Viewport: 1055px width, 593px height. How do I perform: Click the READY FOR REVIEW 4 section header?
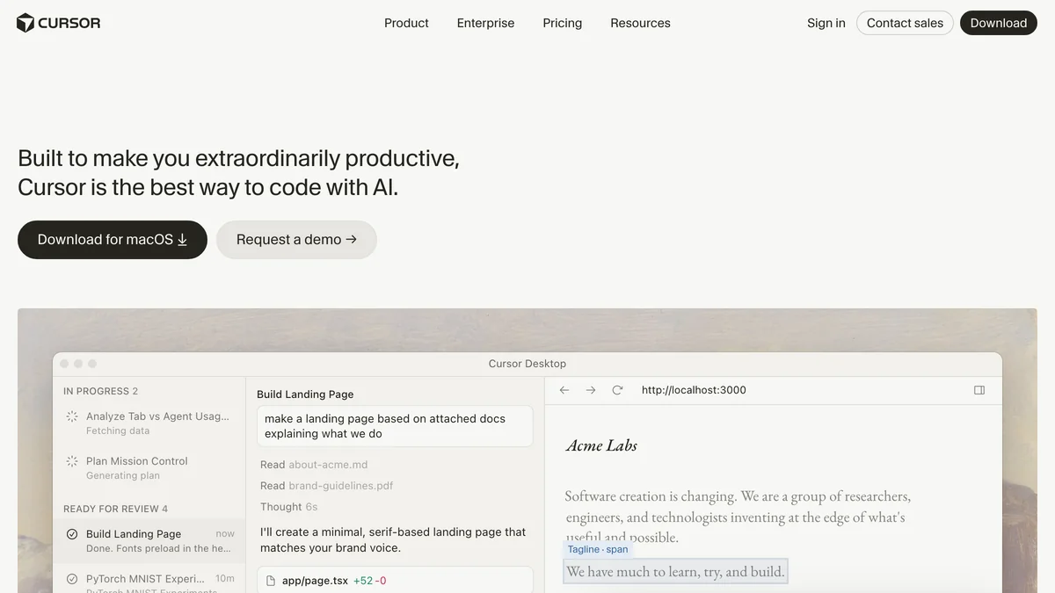point(115,509)
